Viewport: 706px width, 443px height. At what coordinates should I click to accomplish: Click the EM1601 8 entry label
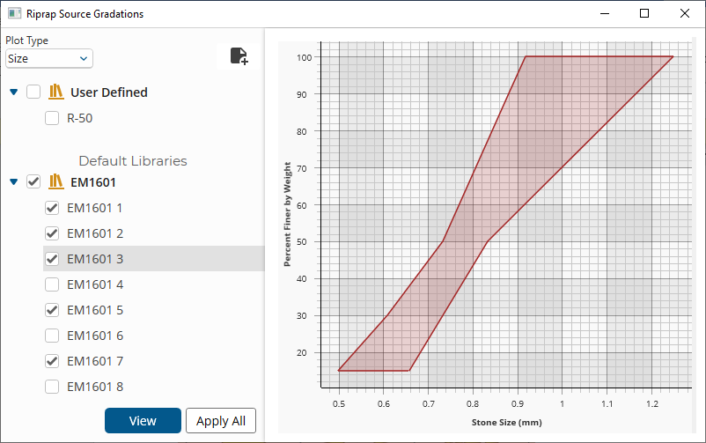pyautogui.click(x=95, y=387)
